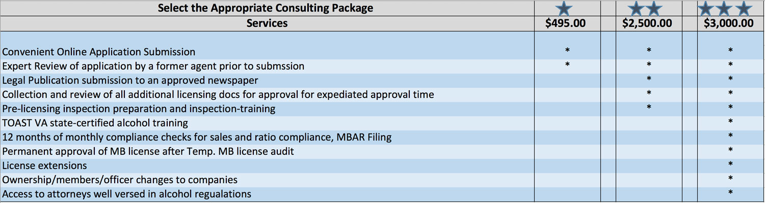The width and height of the screenshot is (765, 203).
Task: Select Ownership/members/officer changes row
Action: 120,180
